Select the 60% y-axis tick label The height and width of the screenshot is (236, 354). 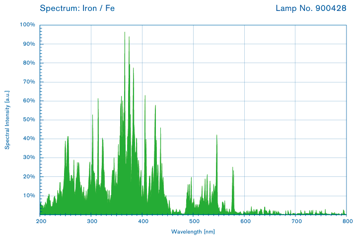pyautogui.click(x=29, y=101)
